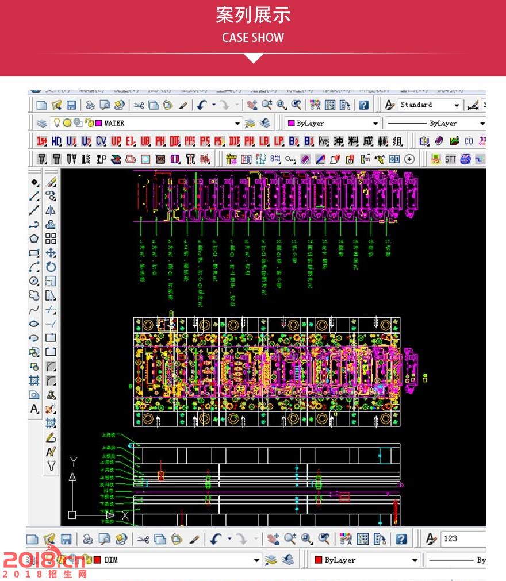This screenshot has height=581, width=506.
Task: Click the EJ custom toolbar button
Action: (x=131, y=141)
